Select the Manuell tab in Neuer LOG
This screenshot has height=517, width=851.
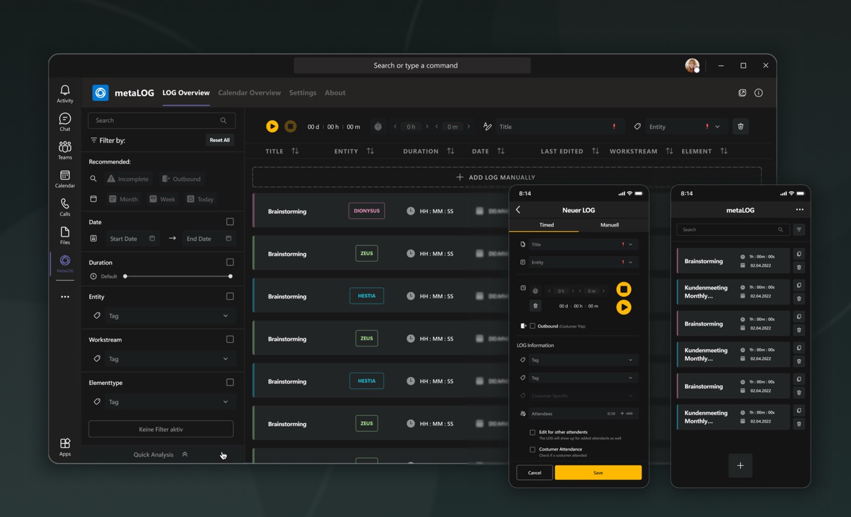click(610, 225)
